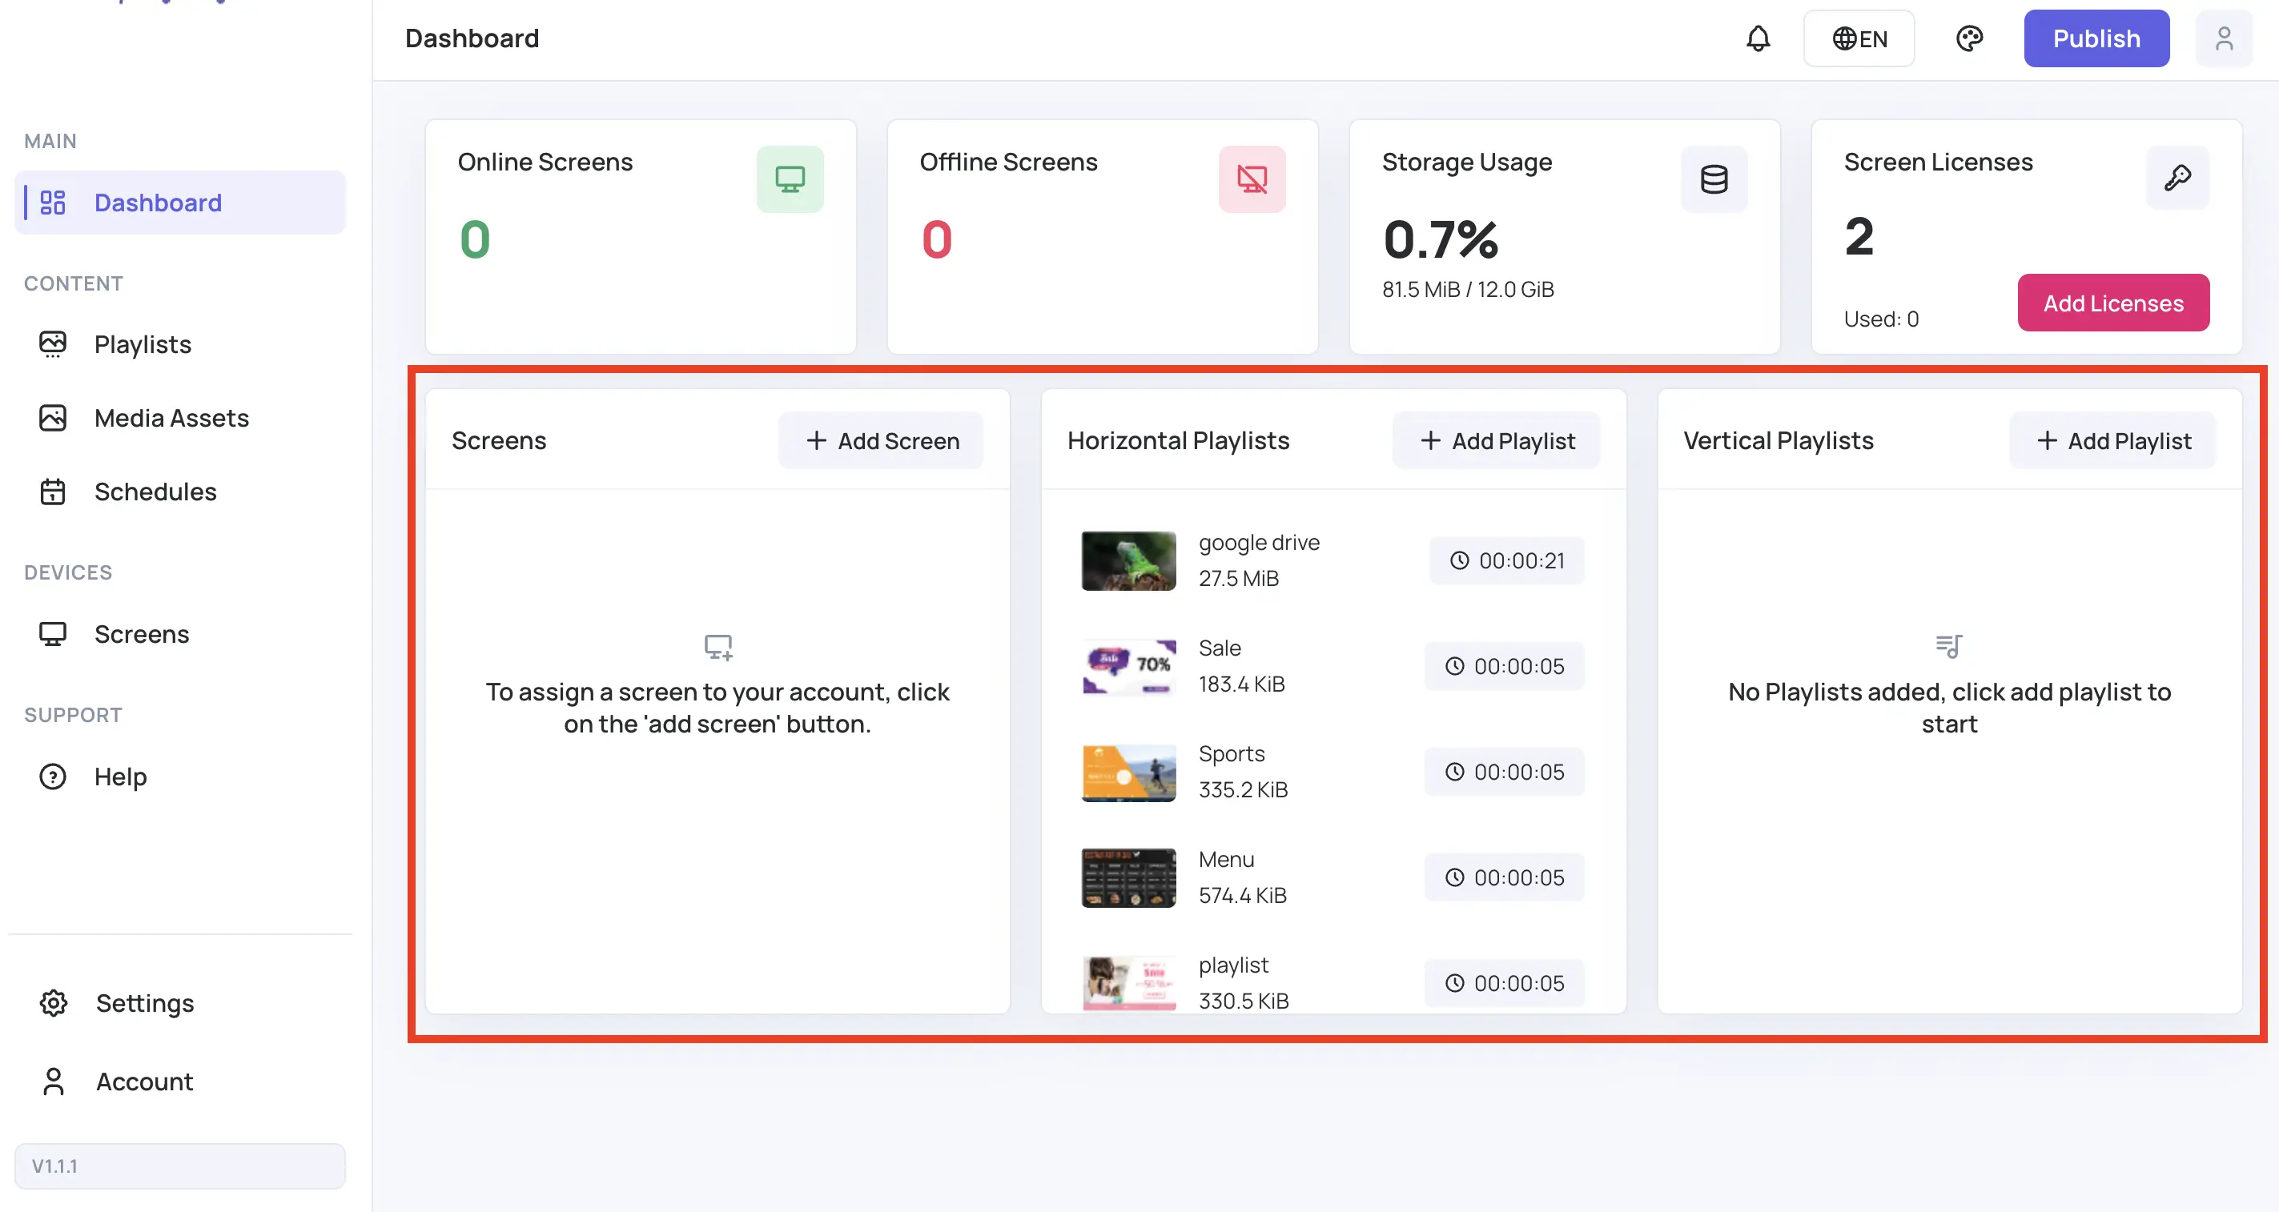Click the playlist icon in empty Vertical Playlists panel
Viewport: 2279px width, 1212px height.
(x=1949, y=647)
